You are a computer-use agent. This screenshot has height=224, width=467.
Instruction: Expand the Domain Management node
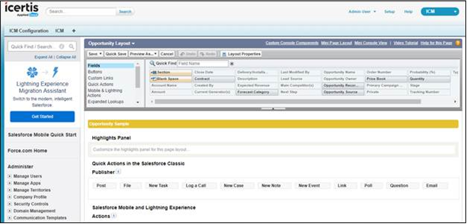pos(10,211)
